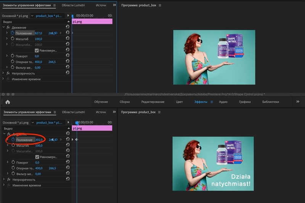Collapse Движение effect group in upper panel
The height and width of the screenshot is (203, 305).
pos(3,27)
